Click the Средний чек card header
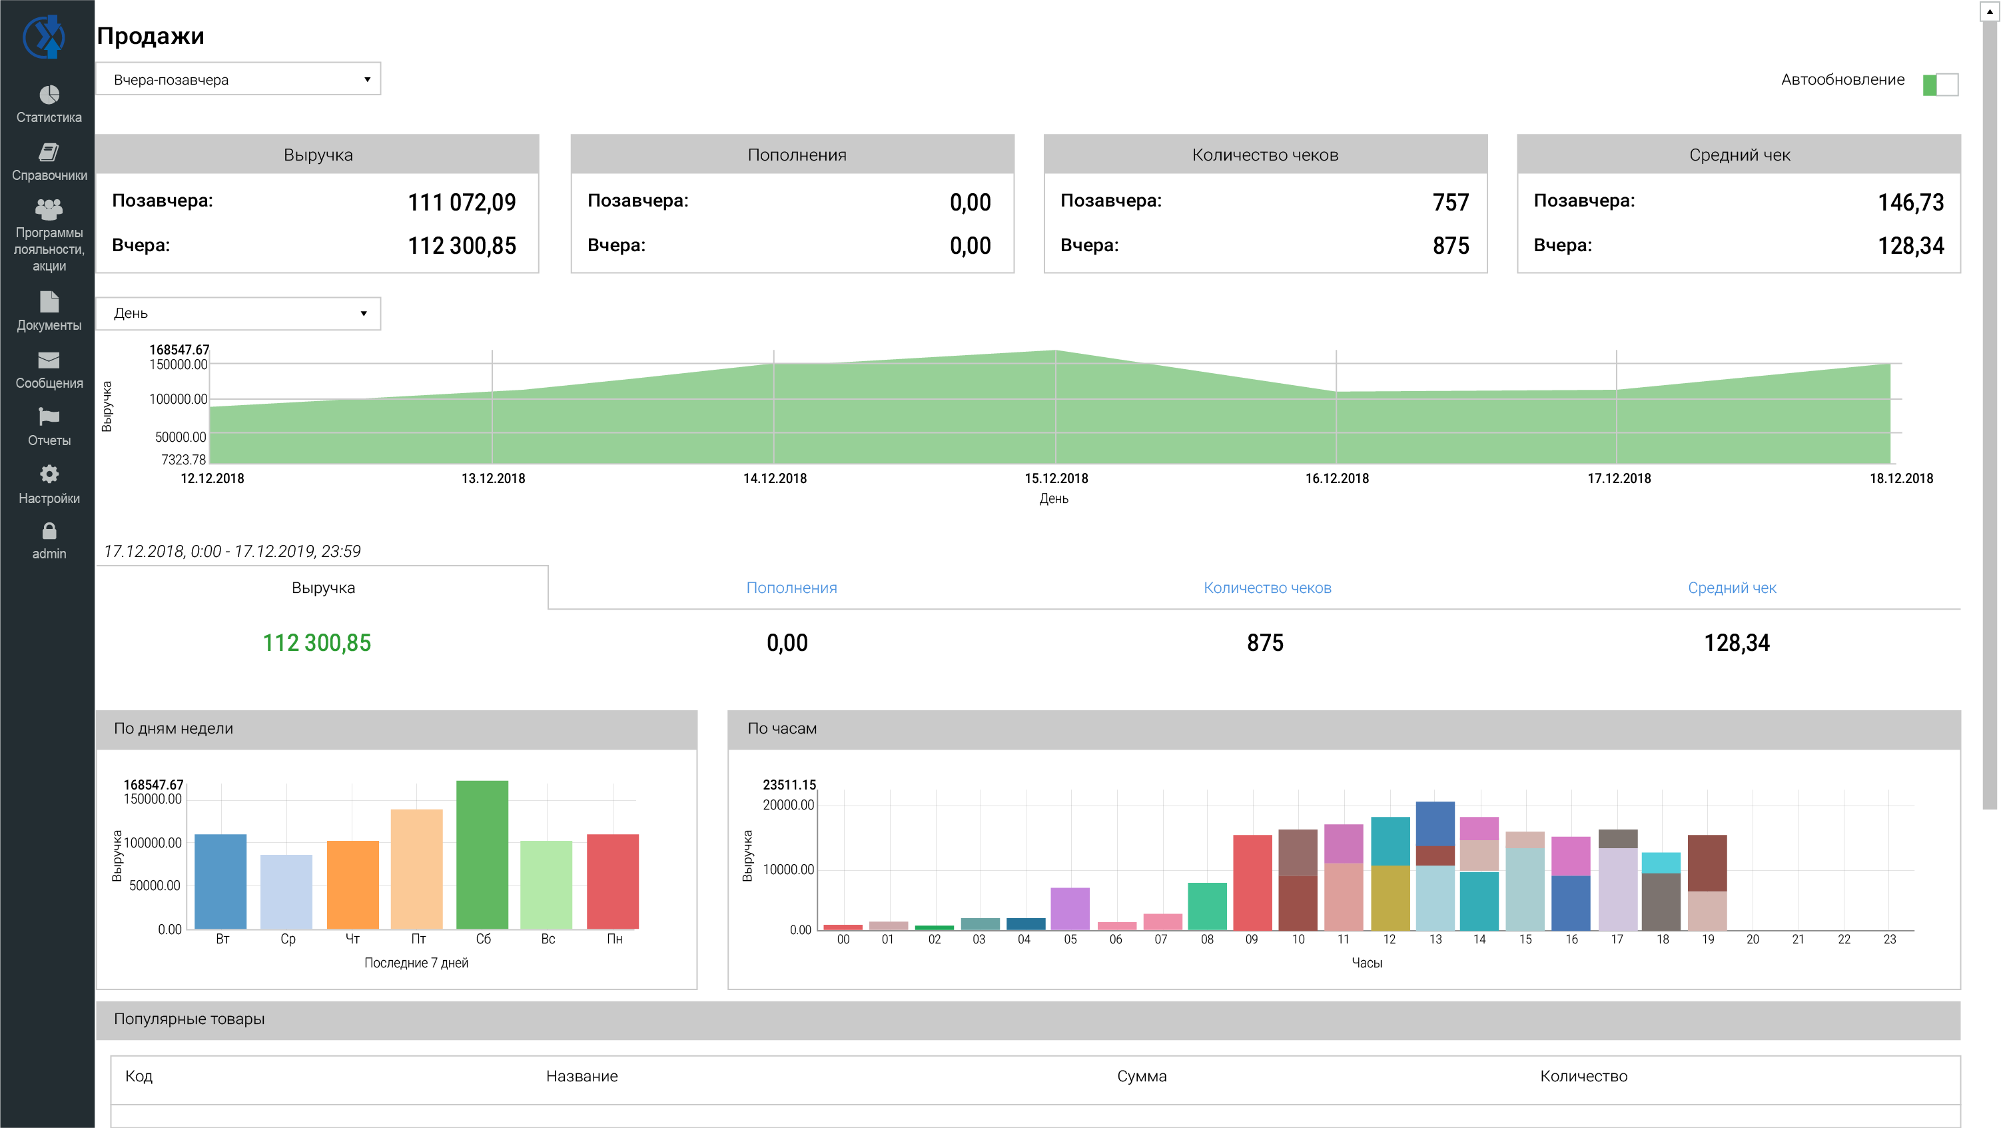The height and width of the screenshot is (1128, 2001). click(1739, 154)
